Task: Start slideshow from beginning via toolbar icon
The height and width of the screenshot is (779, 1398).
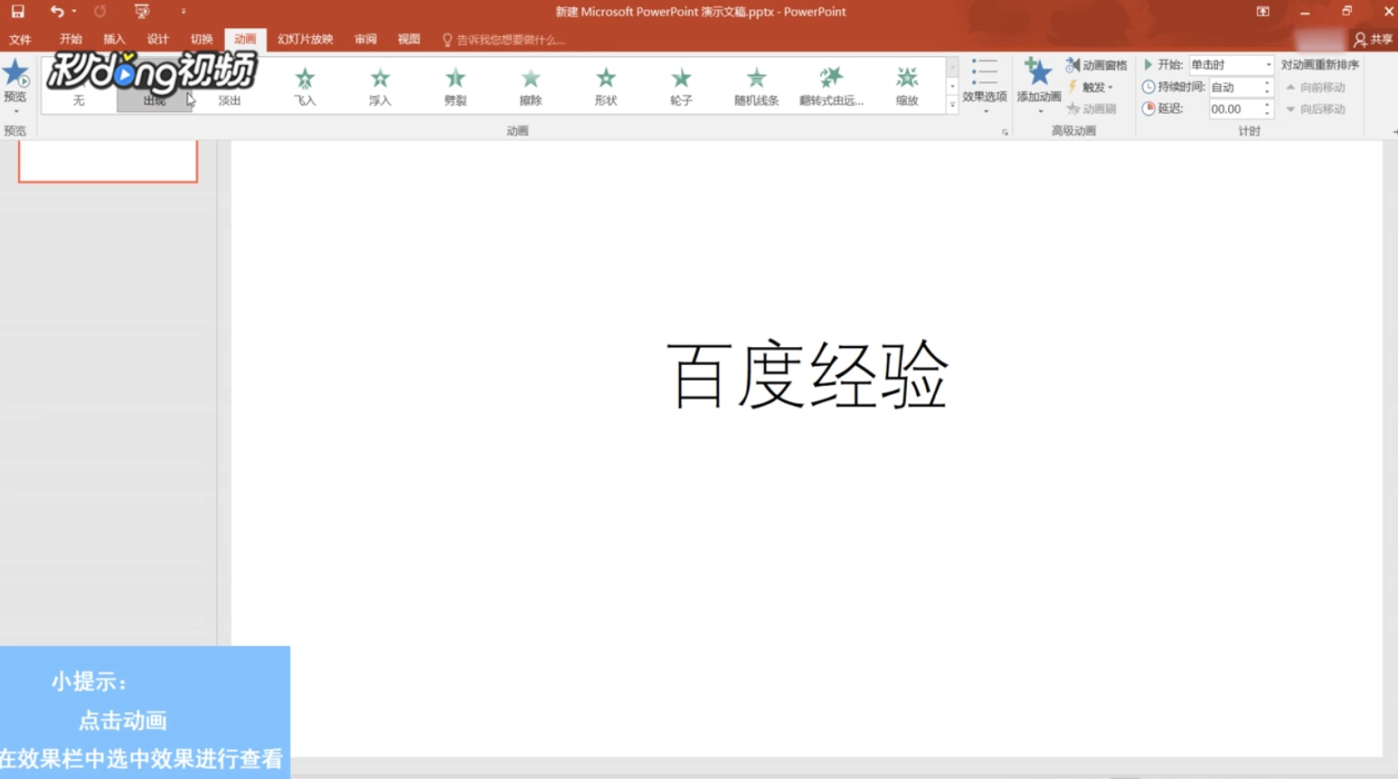Action: pyautogui.click(x=142, y=12)
